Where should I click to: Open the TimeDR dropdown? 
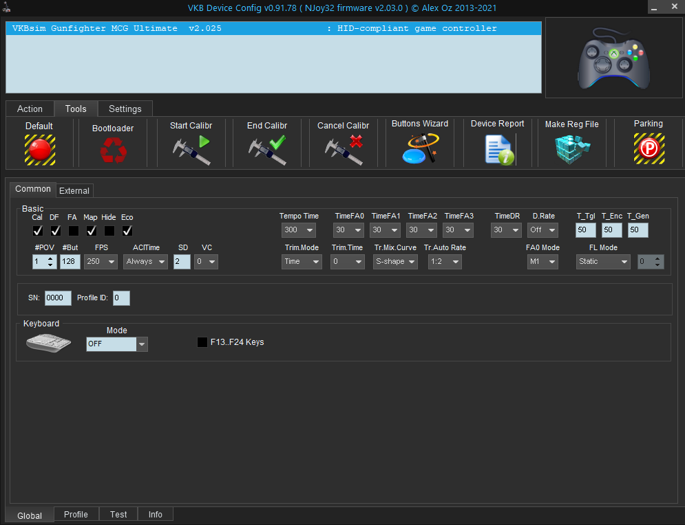click(506, 230)
